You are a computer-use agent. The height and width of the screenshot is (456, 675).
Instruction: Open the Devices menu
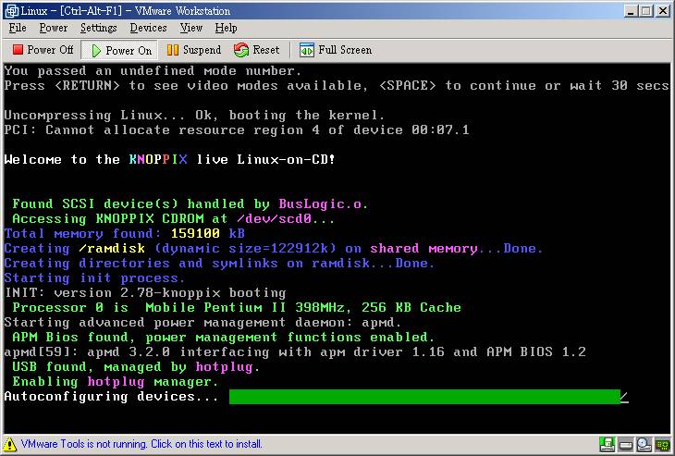(149, 28)
